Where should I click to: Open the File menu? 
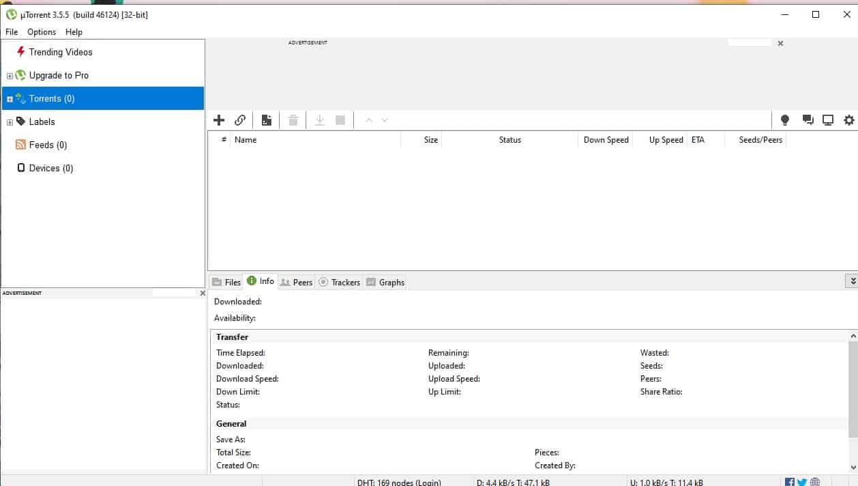point(12,32)
